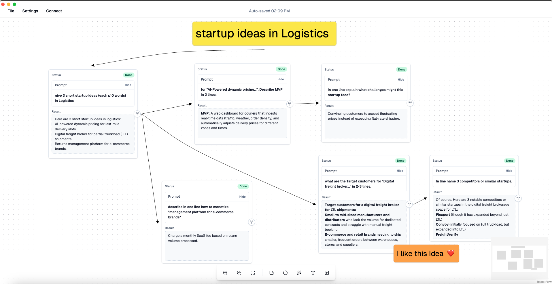Click branch icon on 'competitors' node
The image size is (552, 284).
click(518, 198)
